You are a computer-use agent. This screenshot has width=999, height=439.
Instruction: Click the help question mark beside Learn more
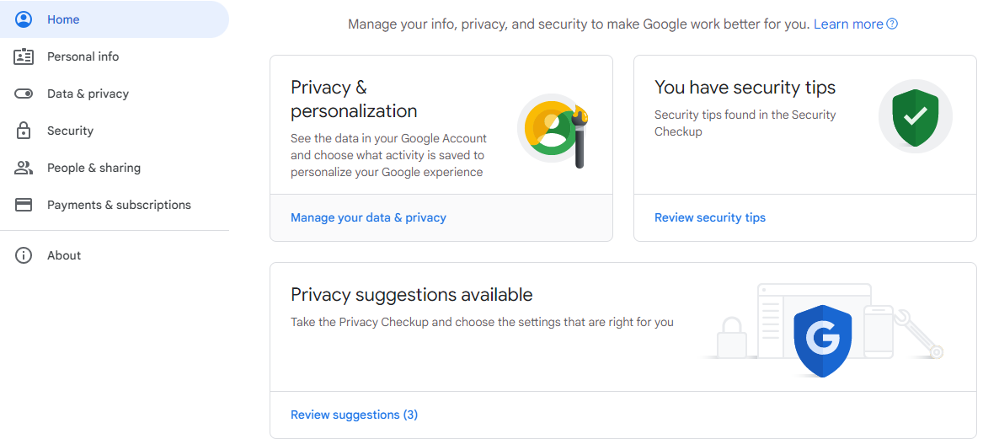click(892, 24)
